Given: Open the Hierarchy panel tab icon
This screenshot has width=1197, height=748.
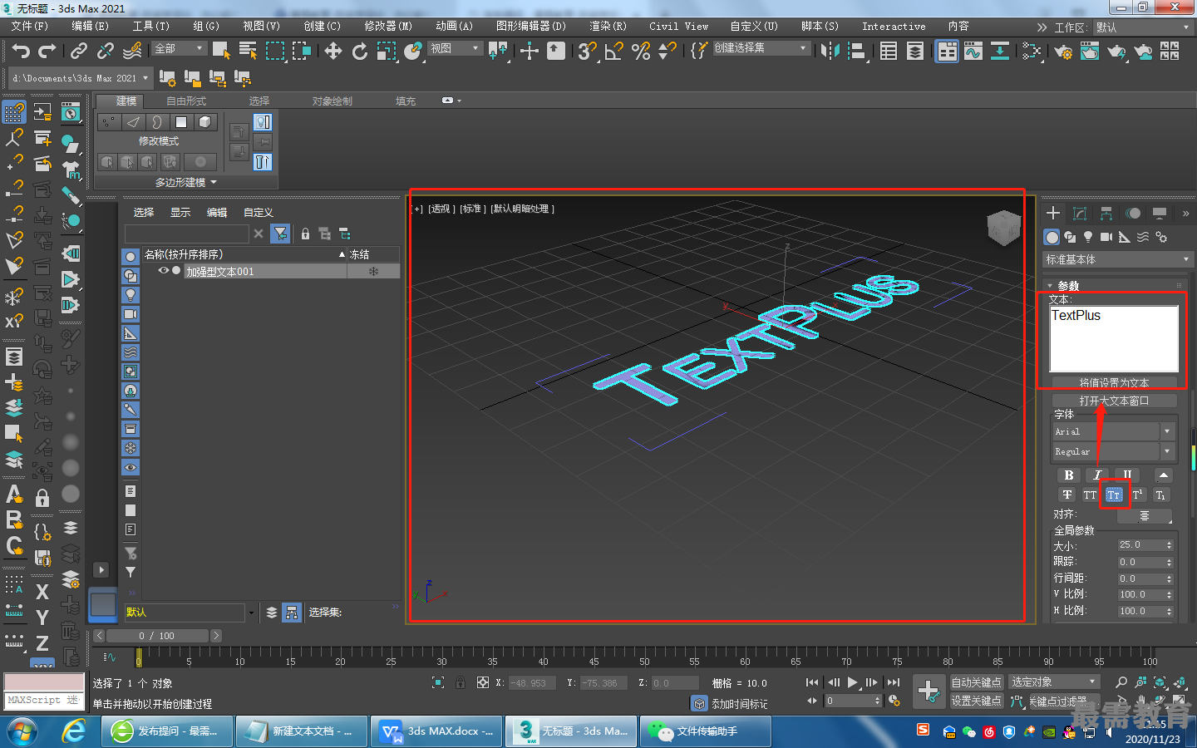Looking at the screenshot, I should tap(1106, 214).
